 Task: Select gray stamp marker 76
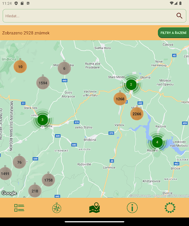[x=19, y=162]
